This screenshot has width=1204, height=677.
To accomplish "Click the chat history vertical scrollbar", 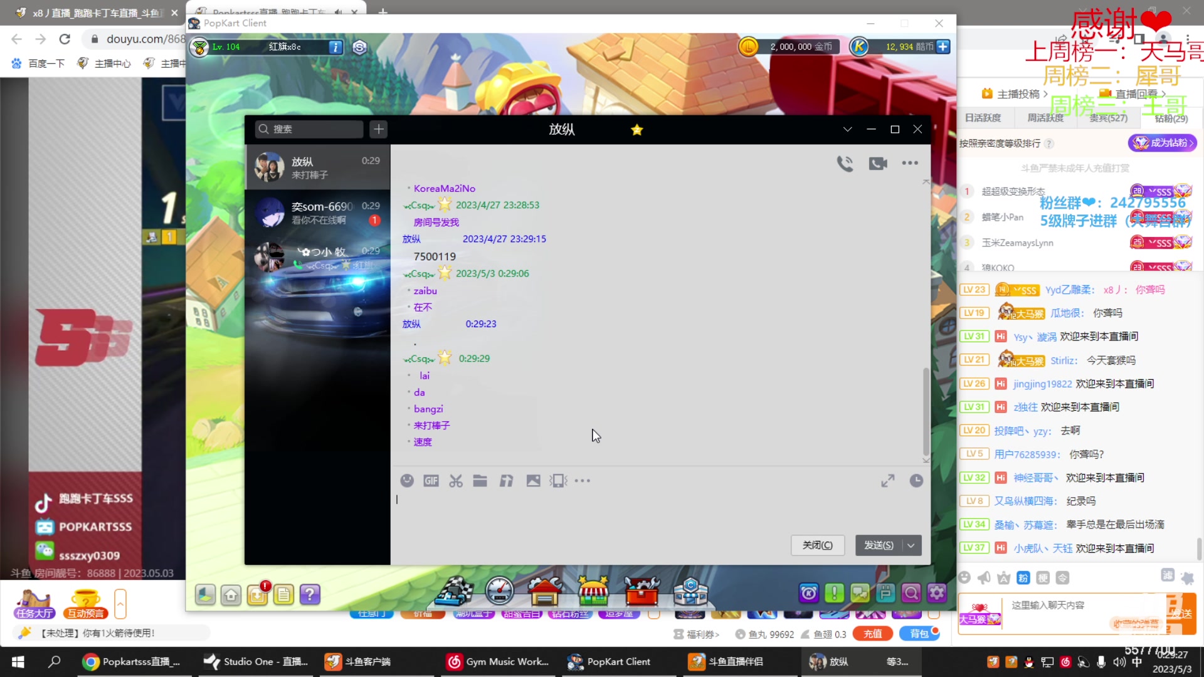I will point(926,411).
